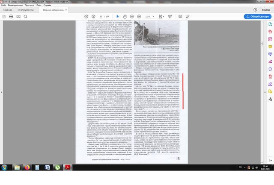Click the Search magnifier icon

click(x=26, y=17)
